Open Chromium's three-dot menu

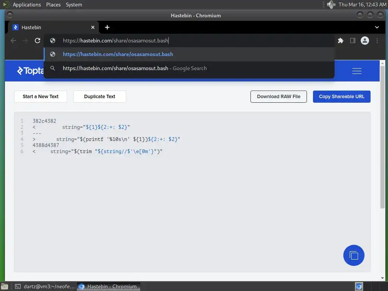tap(377, 41)
